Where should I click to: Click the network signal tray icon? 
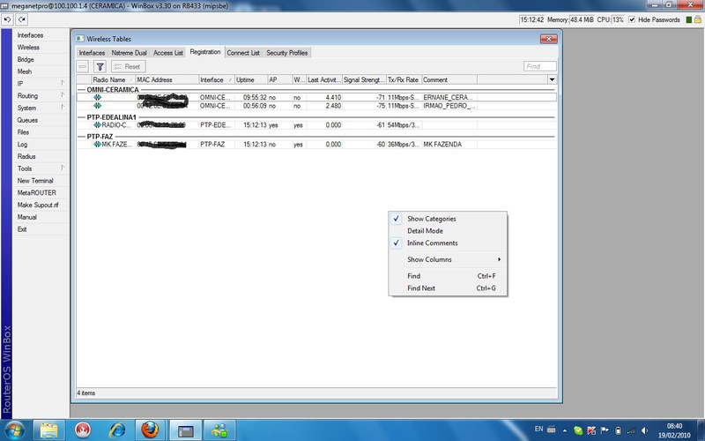click(x=631, y=430)
